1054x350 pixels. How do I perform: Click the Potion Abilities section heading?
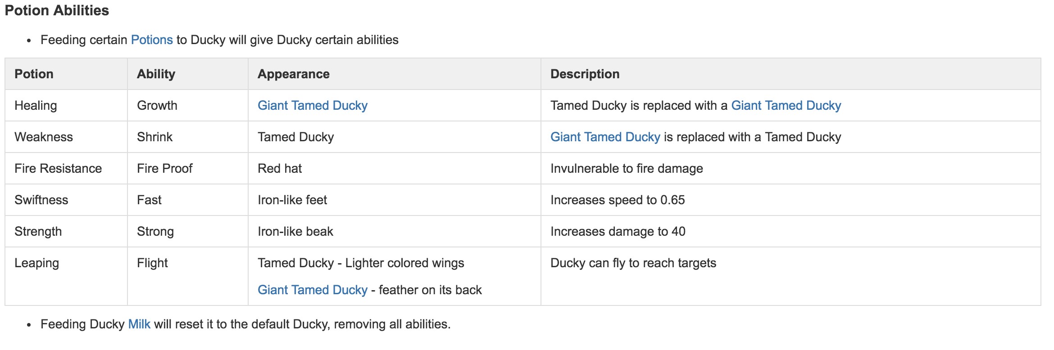pos(57,10)
